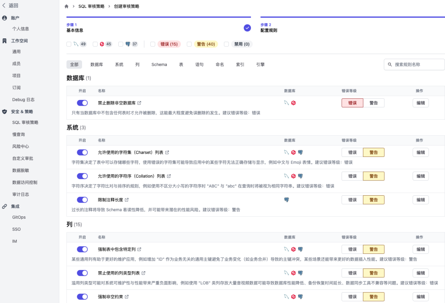Click the step 1 completed checkmark icon
Viewport: 445px width, 303px height.
pyautogui.click(x=247, y=28)
